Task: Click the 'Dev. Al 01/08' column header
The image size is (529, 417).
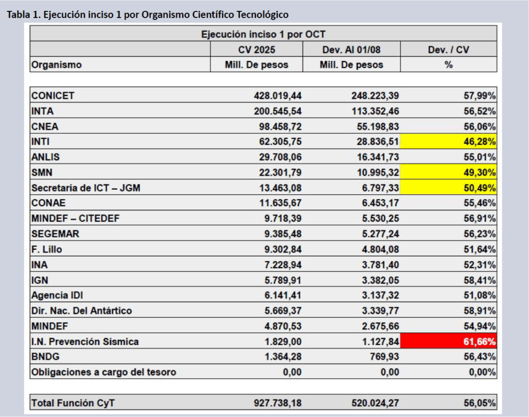Action: click(351, 50)
